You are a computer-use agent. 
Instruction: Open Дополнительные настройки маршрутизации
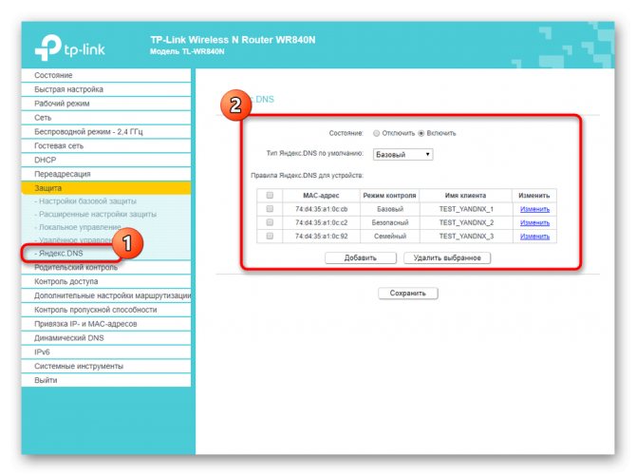[x=106, y=295]
